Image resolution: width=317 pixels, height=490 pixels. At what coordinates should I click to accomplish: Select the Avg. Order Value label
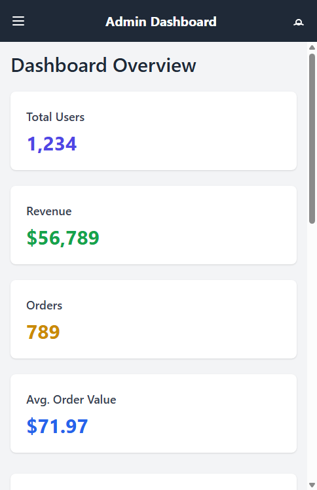[x=71, y=400]
